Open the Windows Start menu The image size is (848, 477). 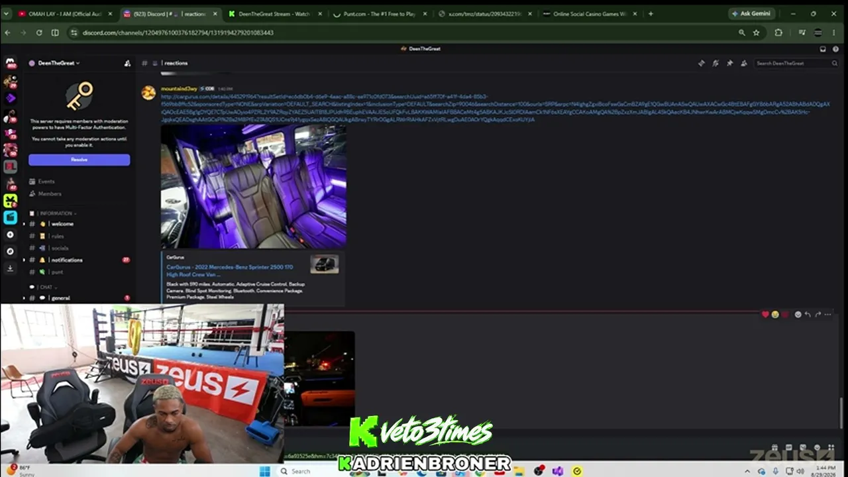[x=264, y=471]
